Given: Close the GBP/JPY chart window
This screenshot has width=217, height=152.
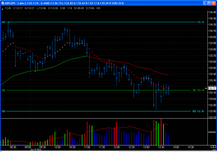Looking at the screenshot, I should click(x=214, y=3).
